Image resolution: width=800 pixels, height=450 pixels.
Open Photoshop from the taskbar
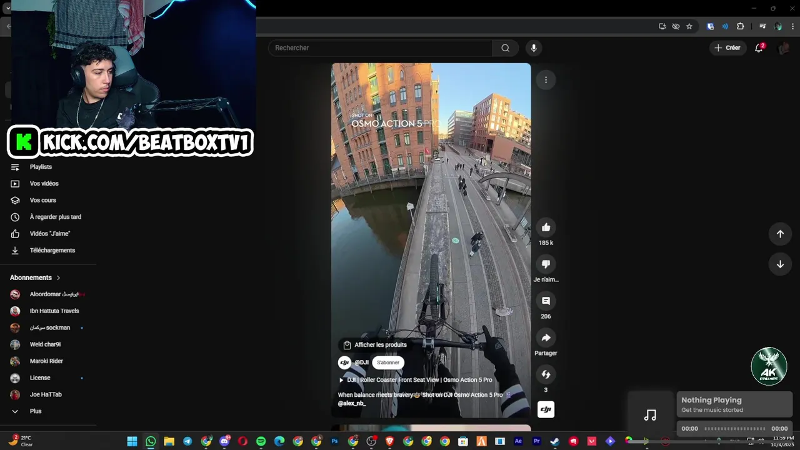click(x=334, y=441)
